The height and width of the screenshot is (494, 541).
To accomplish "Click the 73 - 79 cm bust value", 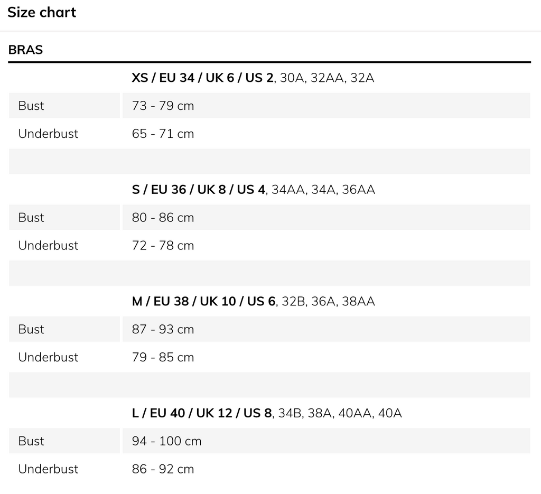I will click(x=163, y=106).
